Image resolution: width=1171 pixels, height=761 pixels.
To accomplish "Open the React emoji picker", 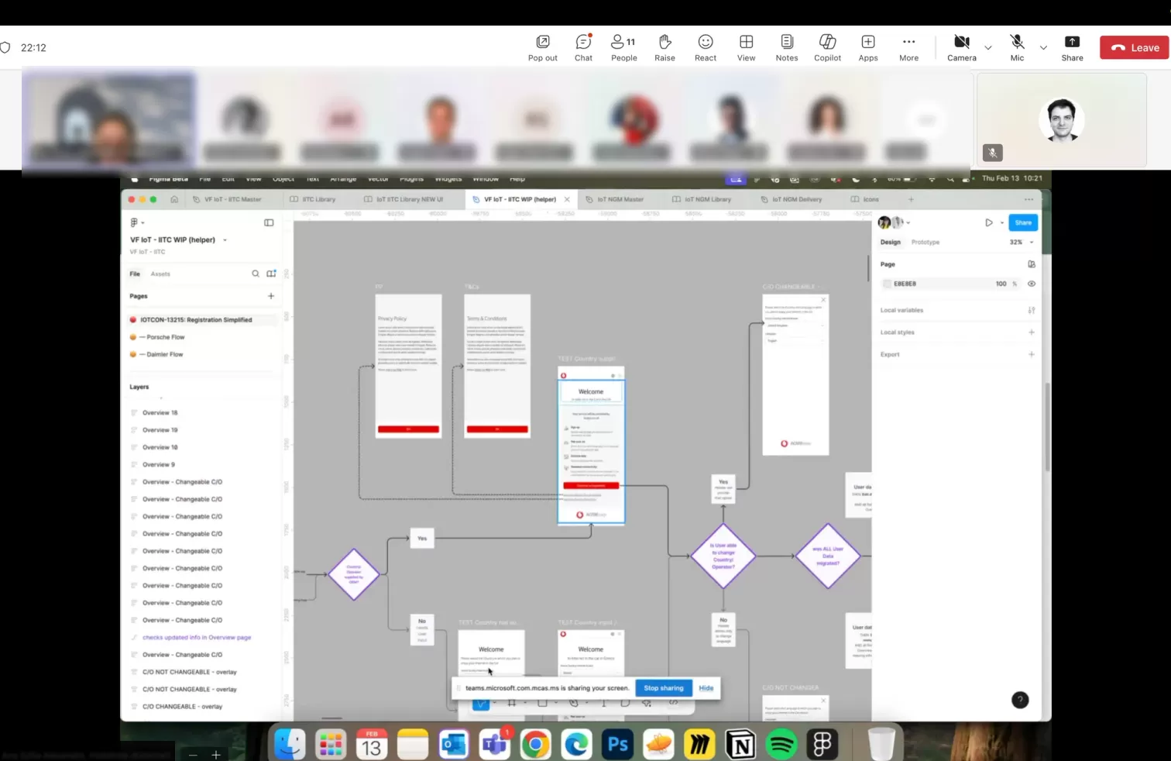I will pyautogui.click(x=705, y=47).
